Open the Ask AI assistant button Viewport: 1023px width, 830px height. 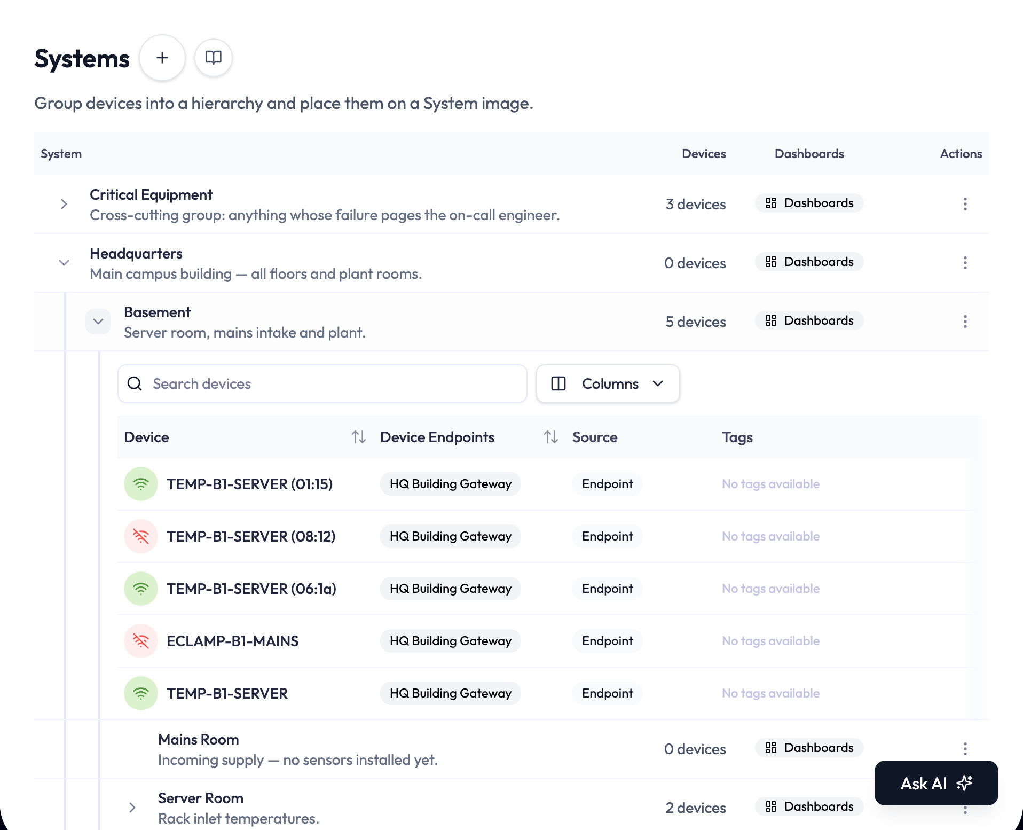click(936, 783)
